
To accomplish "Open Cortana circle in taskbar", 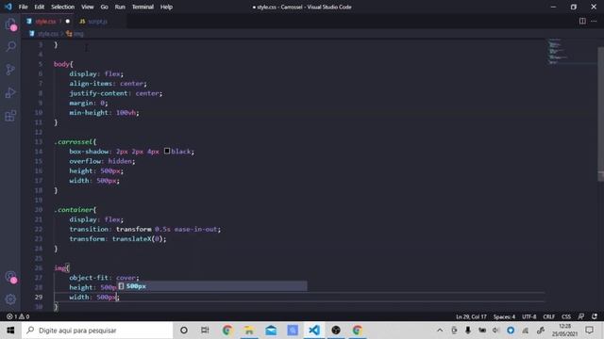I will click(x=184, y=331).
